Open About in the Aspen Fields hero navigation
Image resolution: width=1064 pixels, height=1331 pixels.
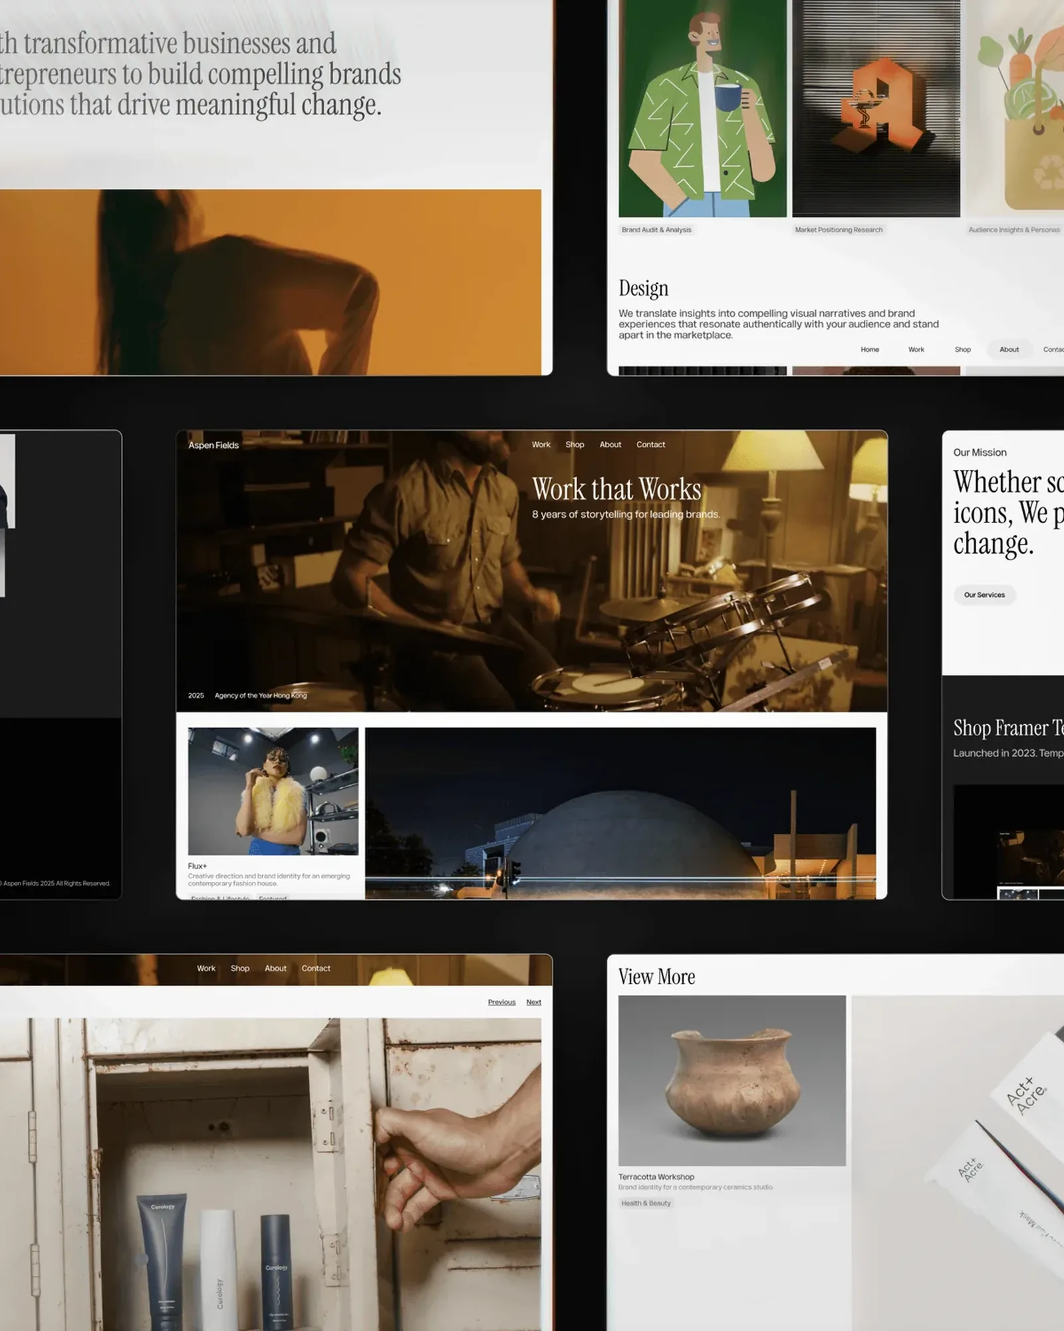click(610, 445)
